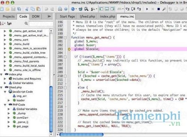Switch to the ljfeed.php editor tab
This screenshot has width=187, height=137.
point(88,17)
